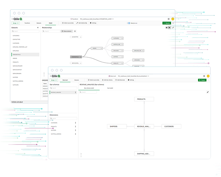Open the three-dot menu for REVENUE_ANALYSIS star schema

[x=76, y=92]
